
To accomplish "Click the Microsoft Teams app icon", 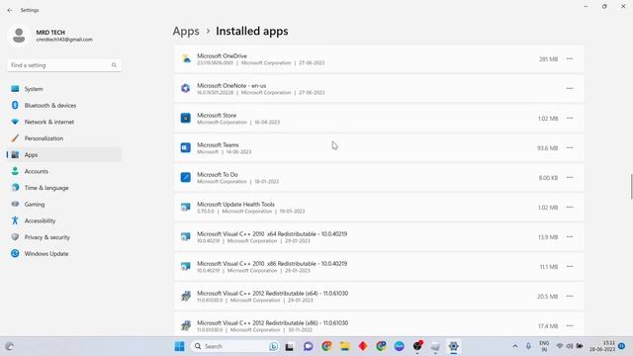I will 185,147.
